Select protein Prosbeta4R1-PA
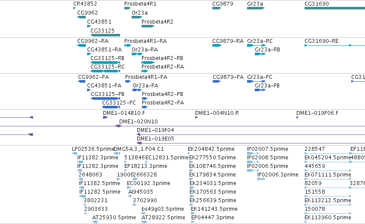The width and height of the screenshot is (365, 224). (146, 77)
